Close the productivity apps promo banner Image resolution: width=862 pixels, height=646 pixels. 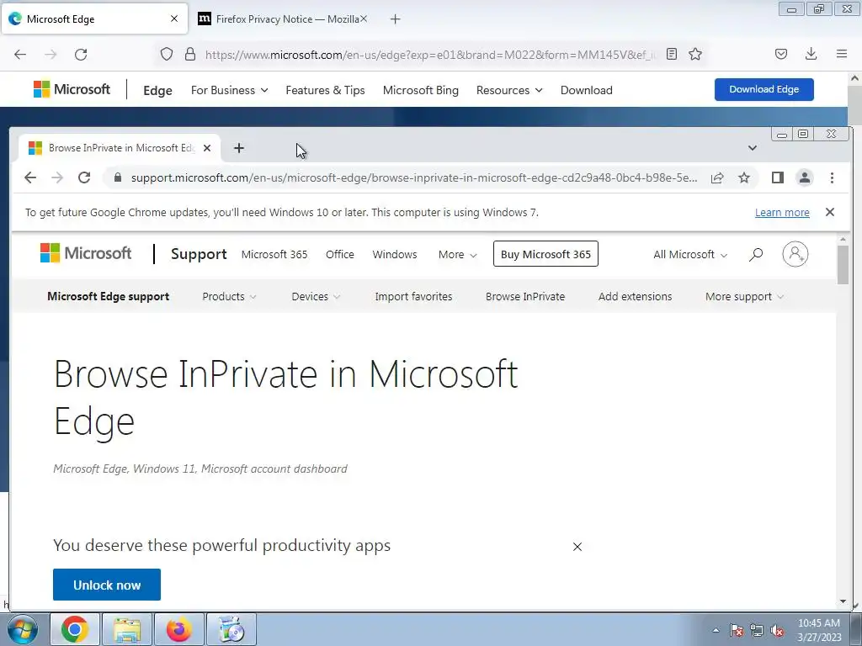pyautogui.click(x=577, y=547)
